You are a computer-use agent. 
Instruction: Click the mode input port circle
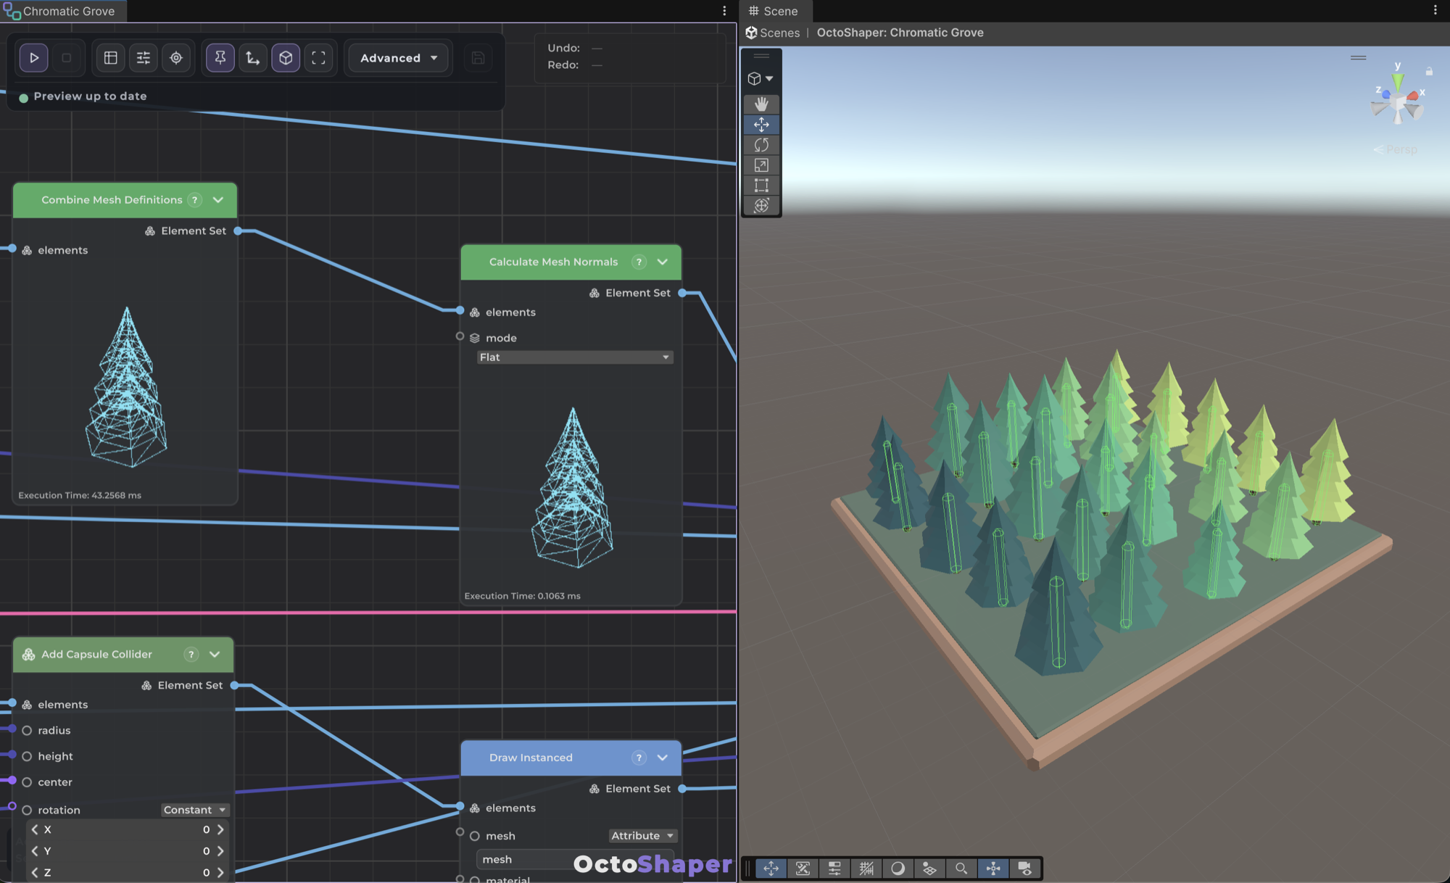460,336
